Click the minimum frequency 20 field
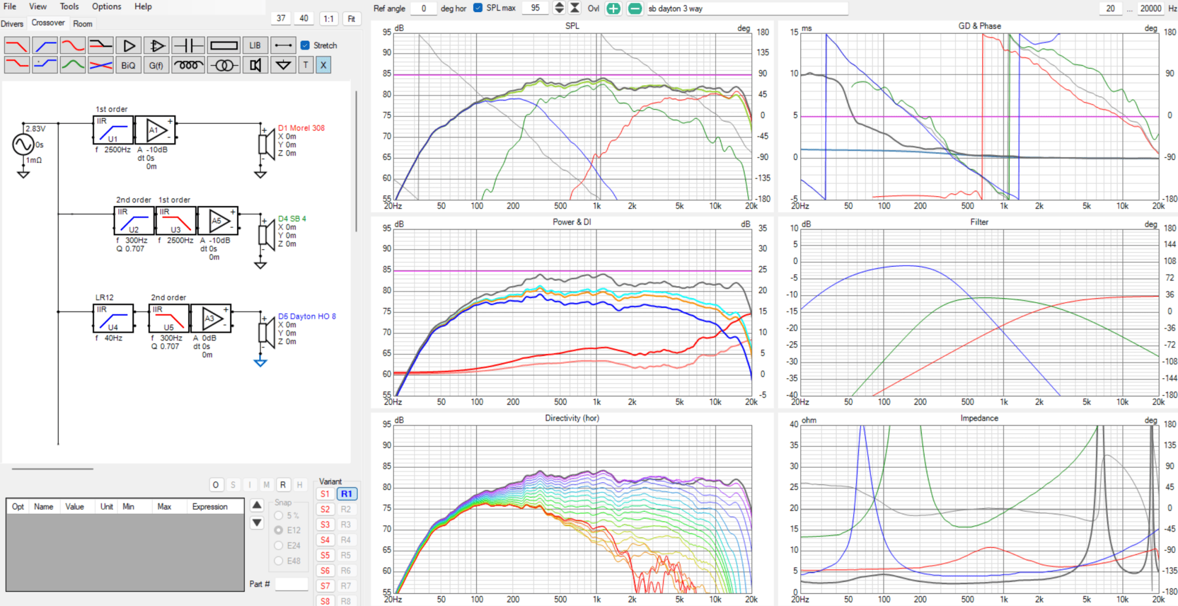This screenshot has height=606, width=1178. coord(1110,8)
